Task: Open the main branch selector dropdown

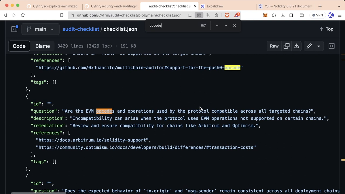Action: [40, 29]
